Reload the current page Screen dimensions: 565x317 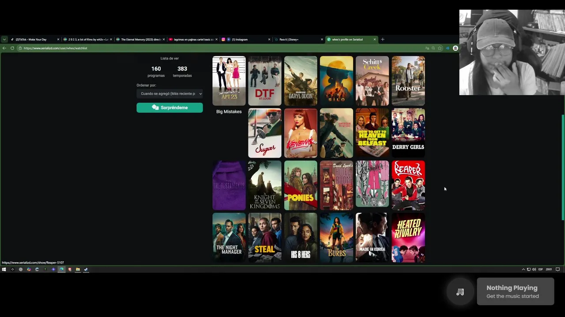tap(12, 48)
